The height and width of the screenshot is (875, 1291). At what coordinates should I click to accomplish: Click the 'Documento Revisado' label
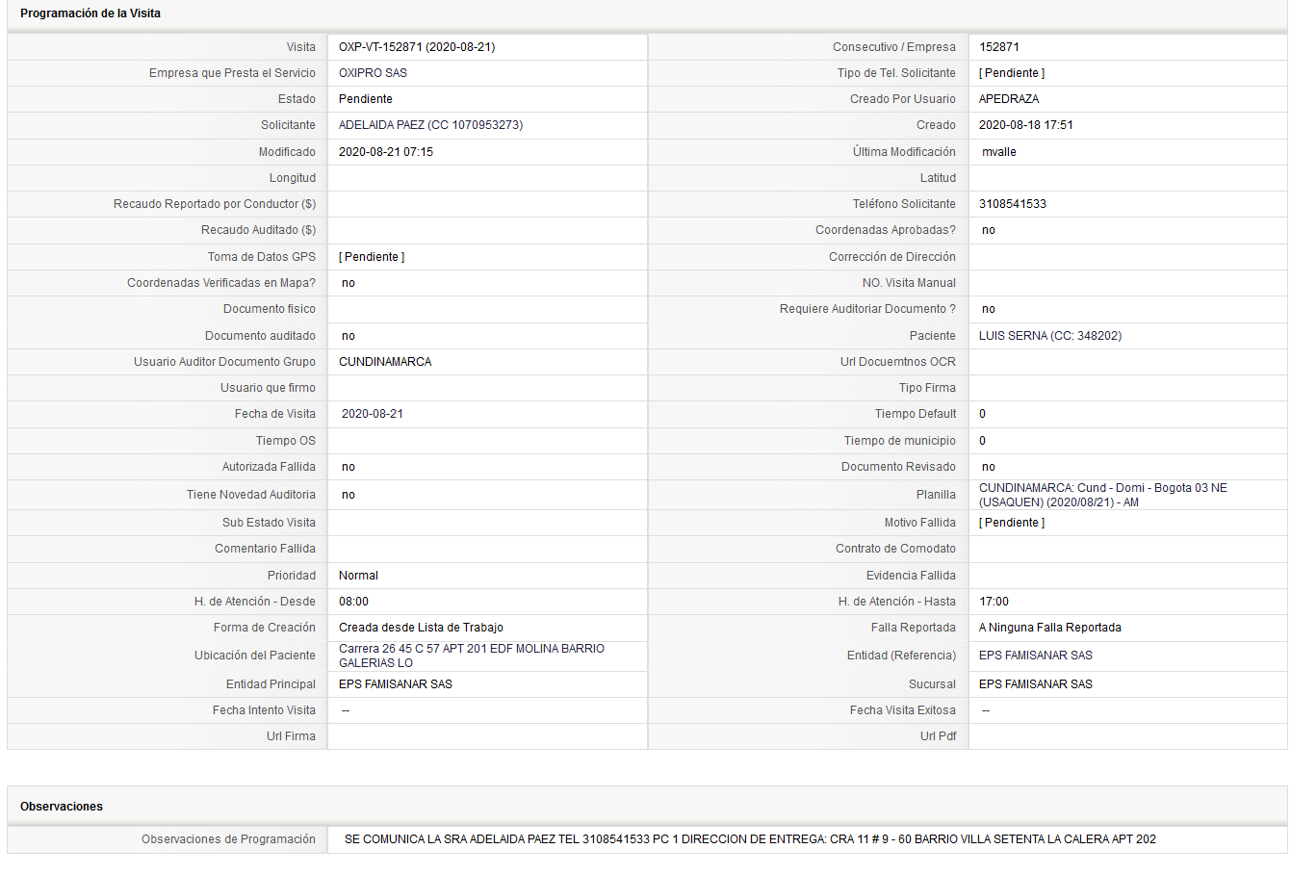pos(898,467)
